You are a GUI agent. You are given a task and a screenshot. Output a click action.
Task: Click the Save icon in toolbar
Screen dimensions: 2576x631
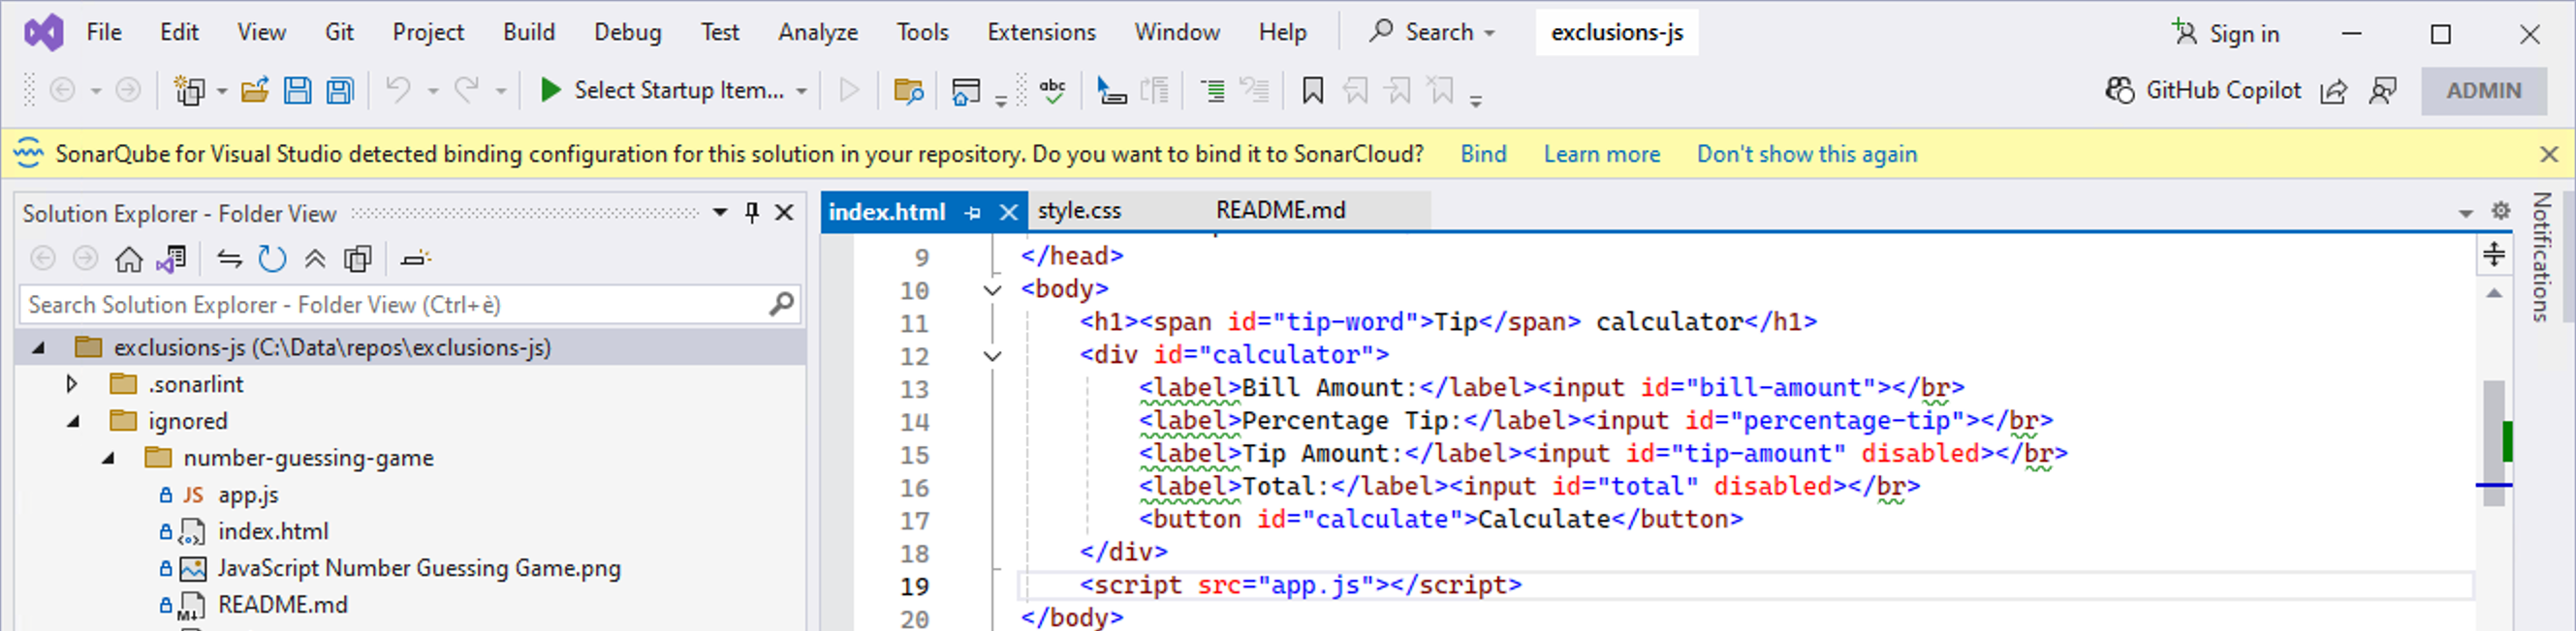(x=297, y=91)
